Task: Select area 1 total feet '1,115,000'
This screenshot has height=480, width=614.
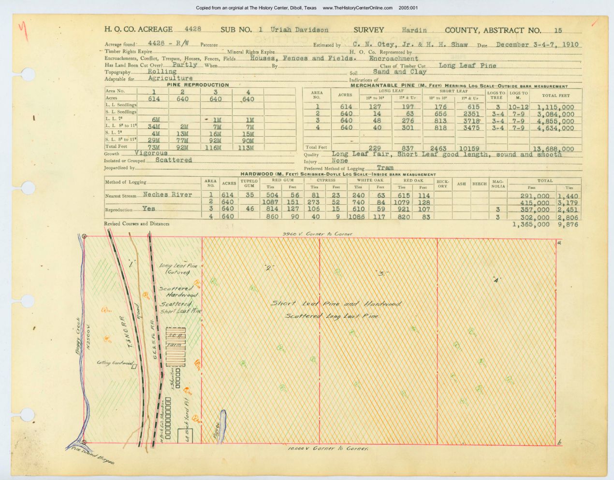Action: (x=555, y=108)
